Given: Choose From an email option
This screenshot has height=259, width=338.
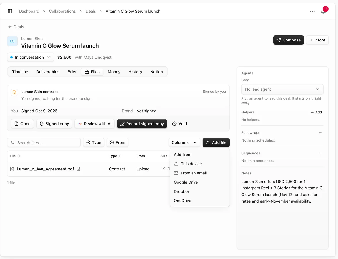Looking at the screenshot, I should click(199, 173).
